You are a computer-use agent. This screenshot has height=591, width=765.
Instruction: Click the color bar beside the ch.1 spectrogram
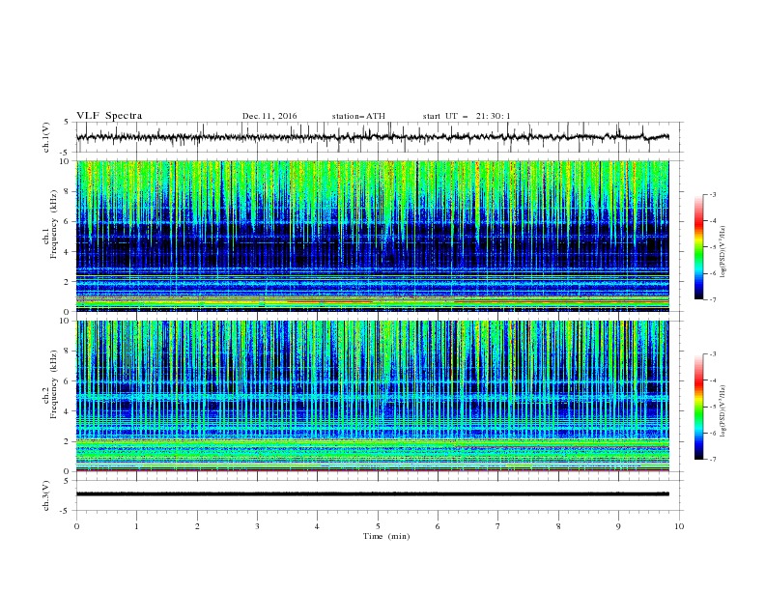point(698,247)
